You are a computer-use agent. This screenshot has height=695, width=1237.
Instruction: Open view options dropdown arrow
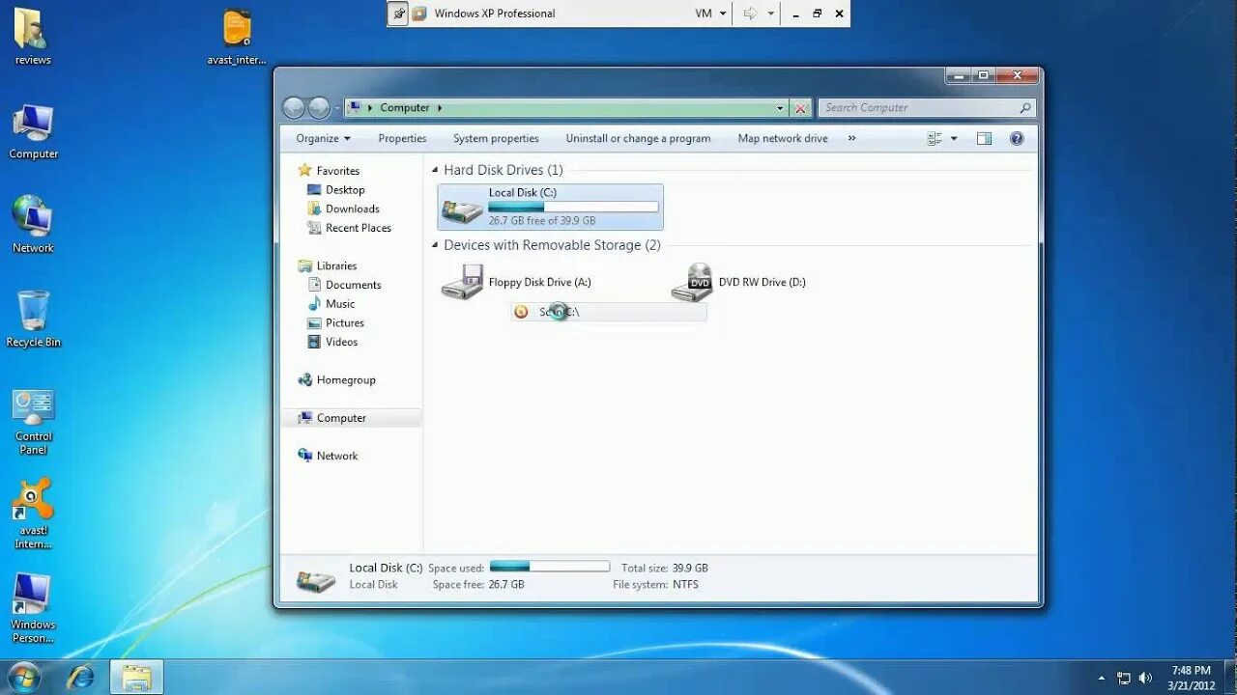click(954, 138)
